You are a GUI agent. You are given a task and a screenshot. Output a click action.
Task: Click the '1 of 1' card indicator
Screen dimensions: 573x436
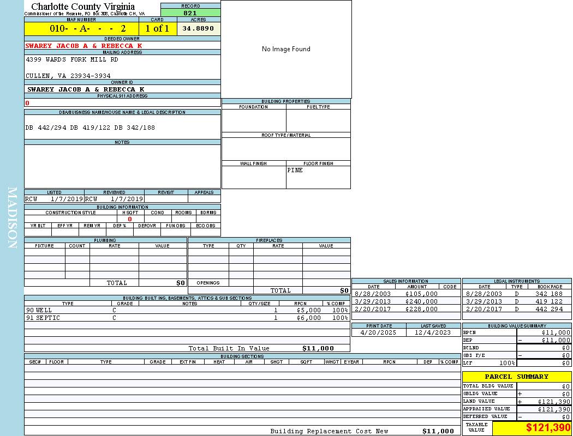157,28
